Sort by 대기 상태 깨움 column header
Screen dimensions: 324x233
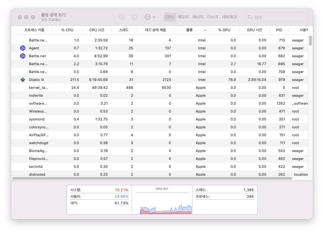tap(156, 30)
